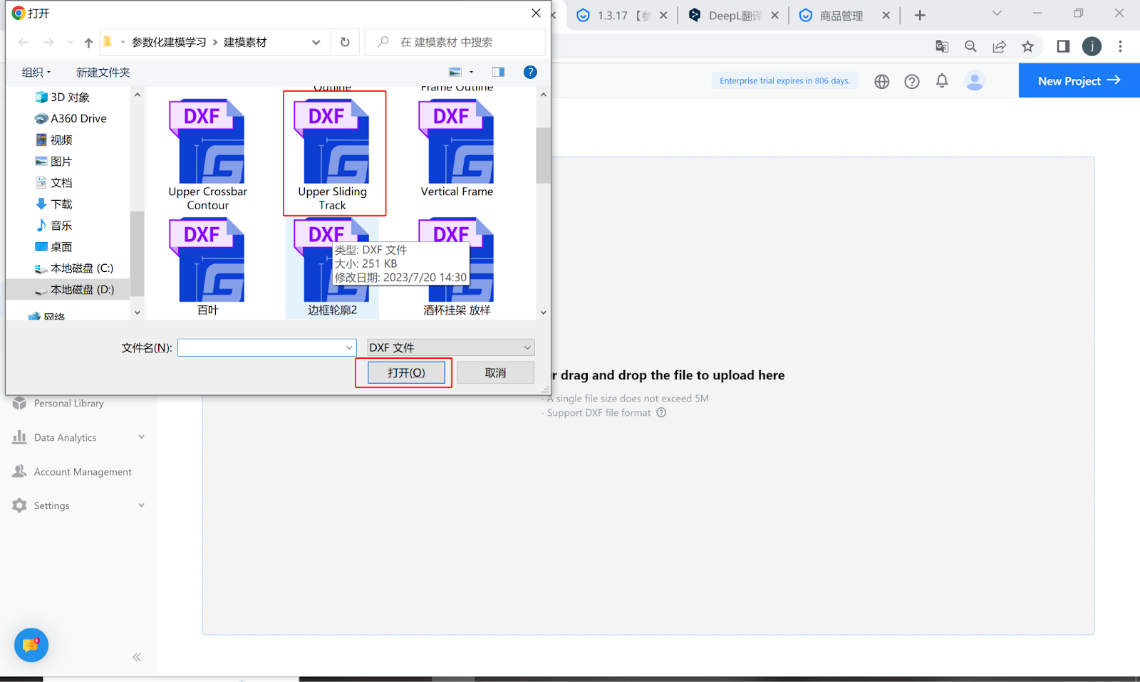
Task: Select 本地磁盘 (D:) in the navigation tree
Action: click(74, 289)
